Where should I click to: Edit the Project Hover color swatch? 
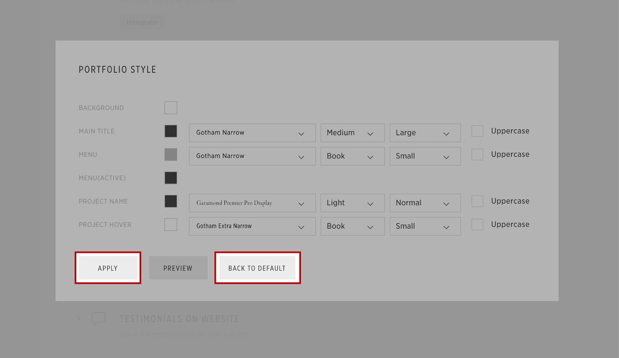pos(171,225)
